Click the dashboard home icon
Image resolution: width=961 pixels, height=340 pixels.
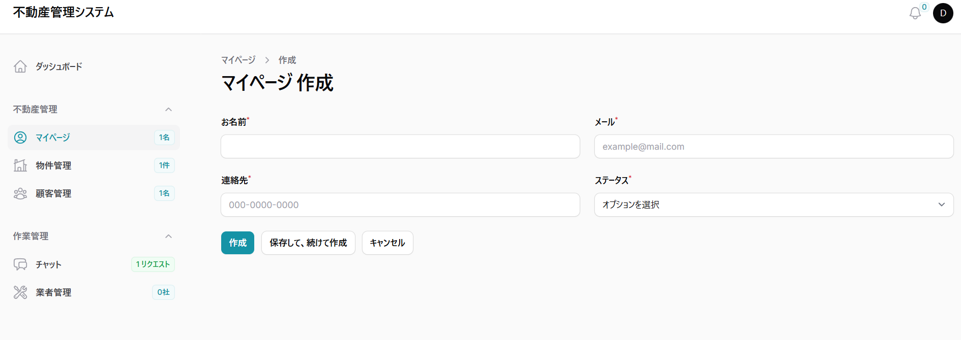coord(20,66)
